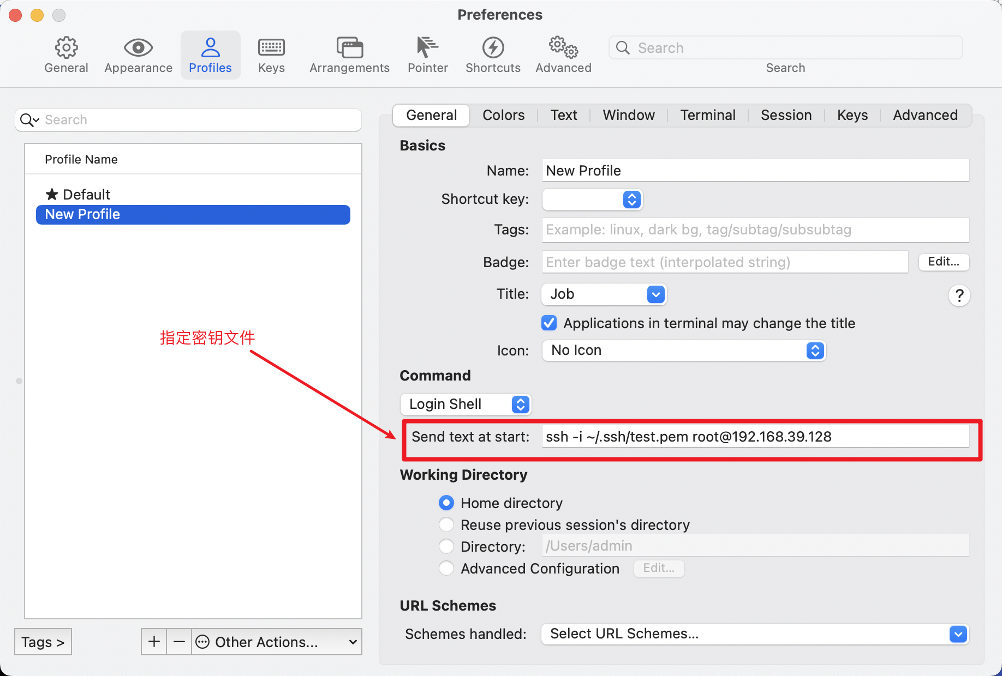Click the profile Name text field
The height and width of the screenshot is (676, 1002).
pyautogui.click(x=755, y=171)
